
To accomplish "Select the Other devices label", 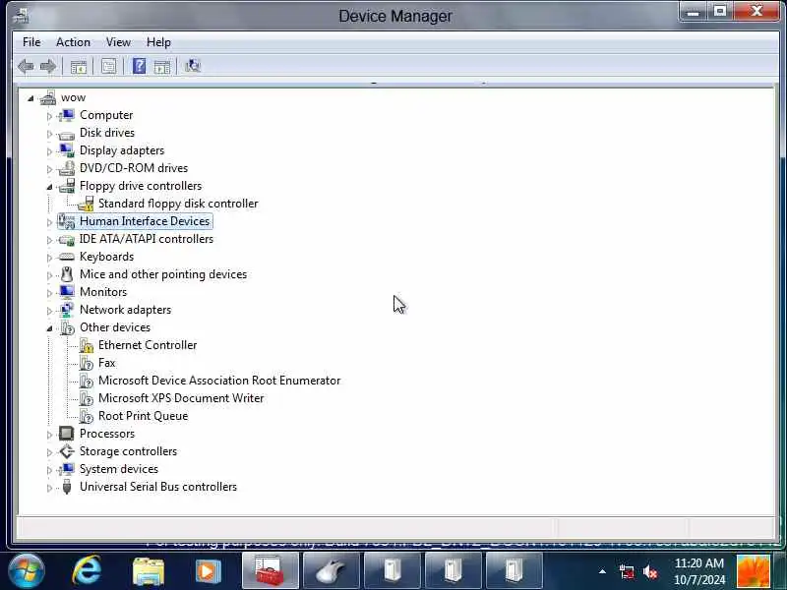I will (x=115, y=327).
